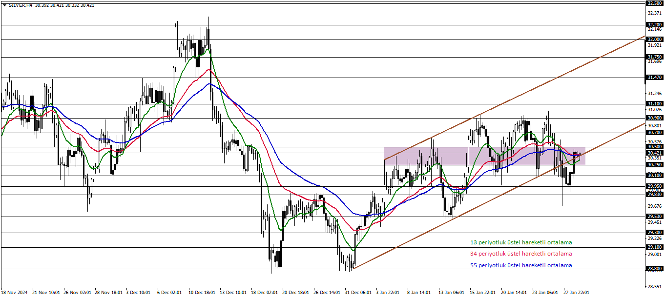The width and height of the screenshot is (665, 298).
Task: Click the SILVER,H4 symbol title text
Action: pyautogui.click(x=20, y=5)
